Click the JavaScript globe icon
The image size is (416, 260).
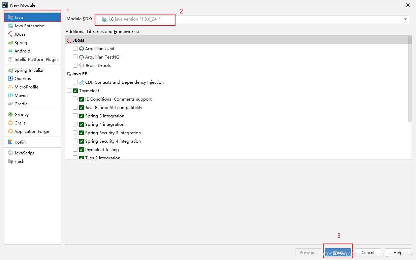point(10,153)
